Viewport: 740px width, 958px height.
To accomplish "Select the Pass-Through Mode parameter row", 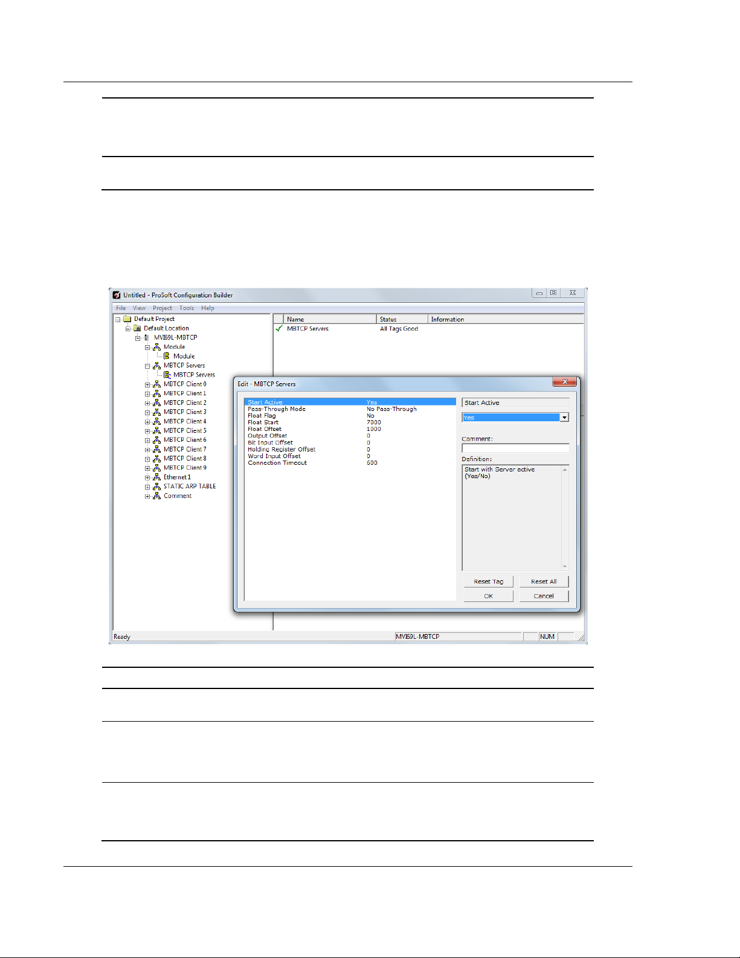I will click(x=350, y=409).
